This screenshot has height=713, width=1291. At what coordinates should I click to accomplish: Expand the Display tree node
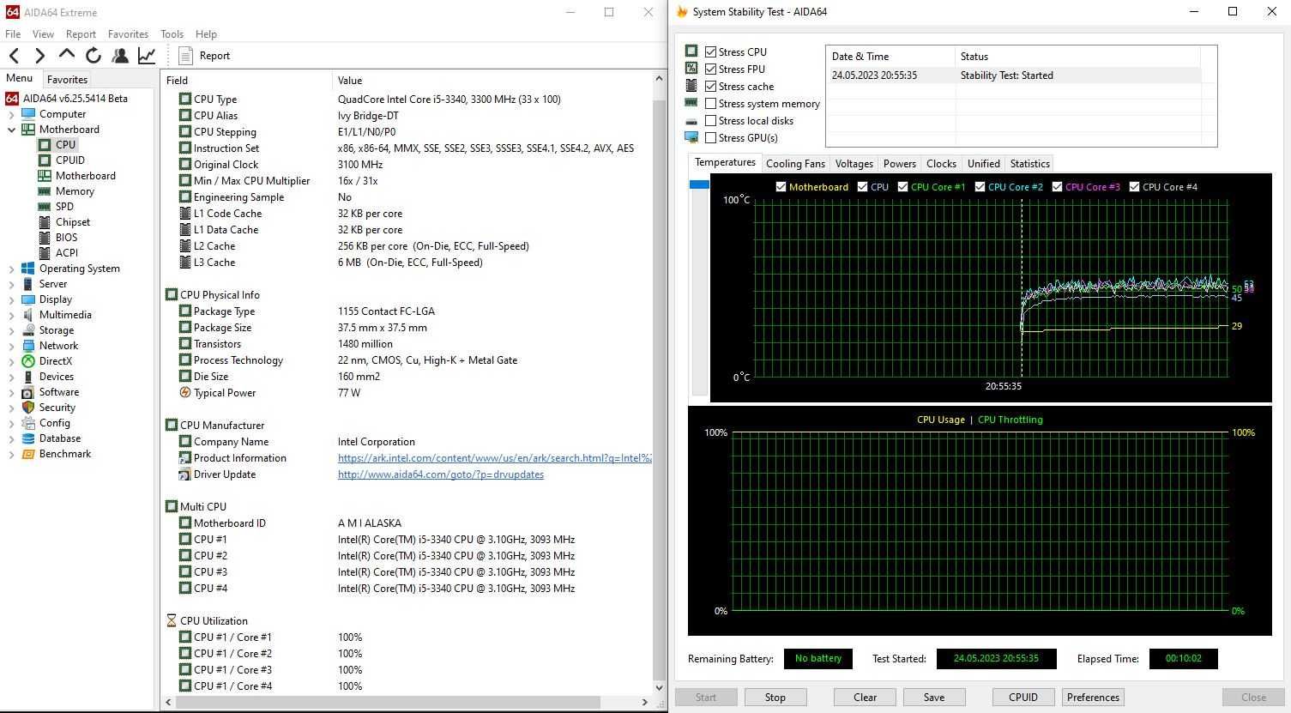click(11, 299)
